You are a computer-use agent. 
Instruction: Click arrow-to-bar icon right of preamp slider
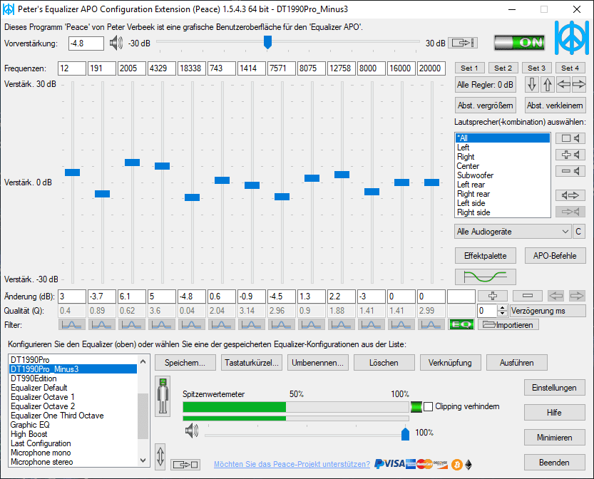pyautogui.click(x=463, y=43)
